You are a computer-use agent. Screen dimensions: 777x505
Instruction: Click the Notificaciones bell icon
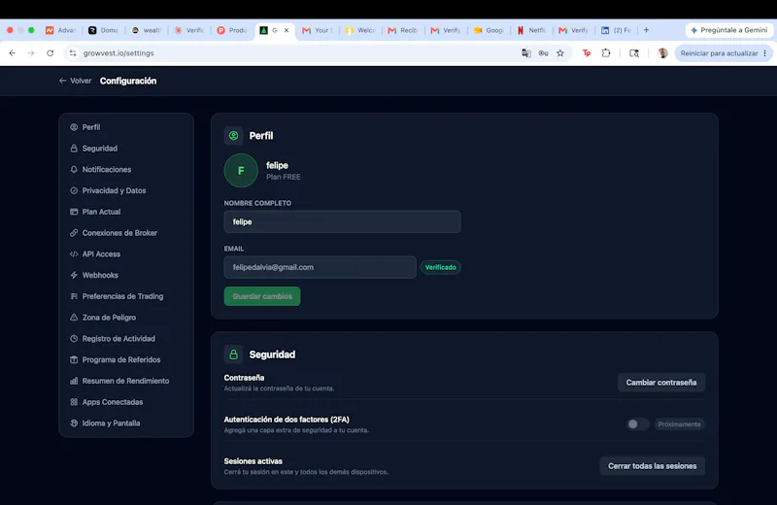tap(74, 170)
